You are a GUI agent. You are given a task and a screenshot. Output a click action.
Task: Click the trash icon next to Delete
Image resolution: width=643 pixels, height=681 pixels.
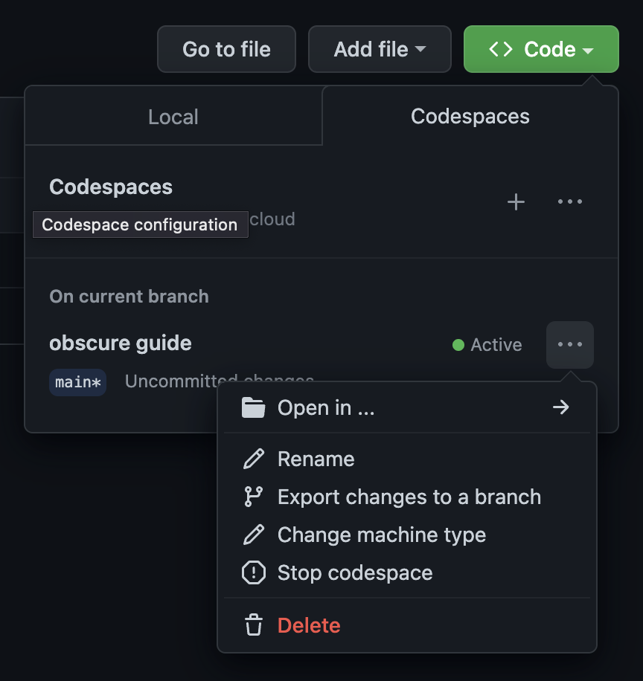(x=253, y=625)
